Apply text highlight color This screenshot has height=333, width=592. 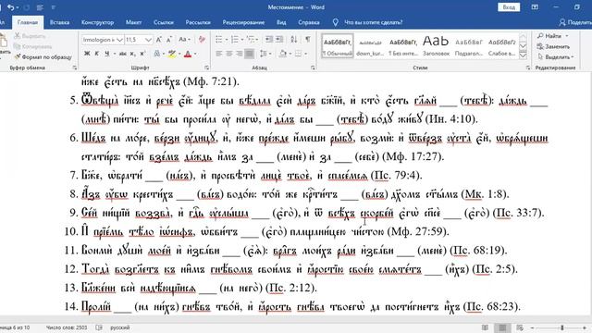coord(172,54)
